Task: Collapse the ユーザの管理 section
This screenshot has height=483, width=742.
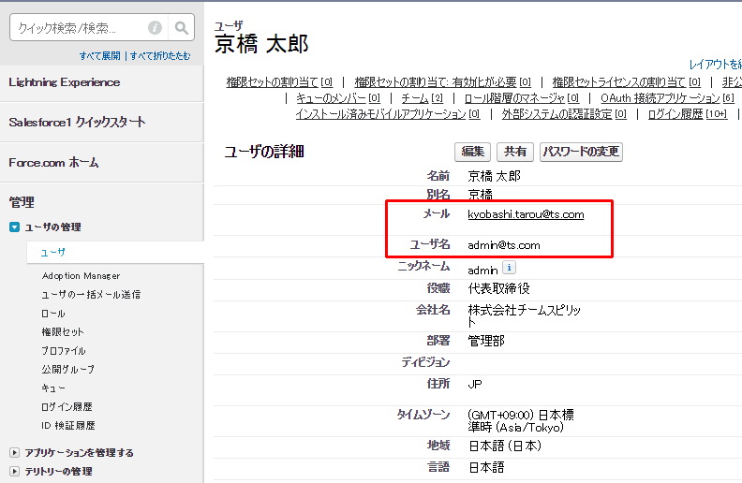Action: [x=15, y=227]
